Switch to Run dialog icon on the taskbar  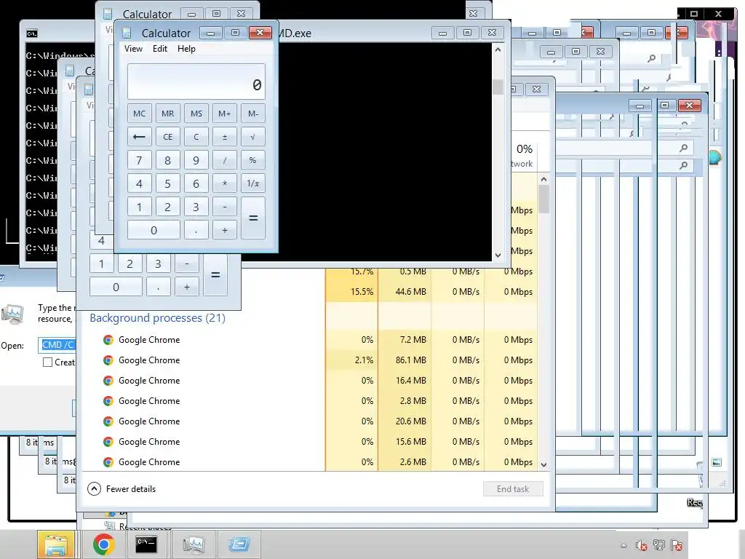239,544
